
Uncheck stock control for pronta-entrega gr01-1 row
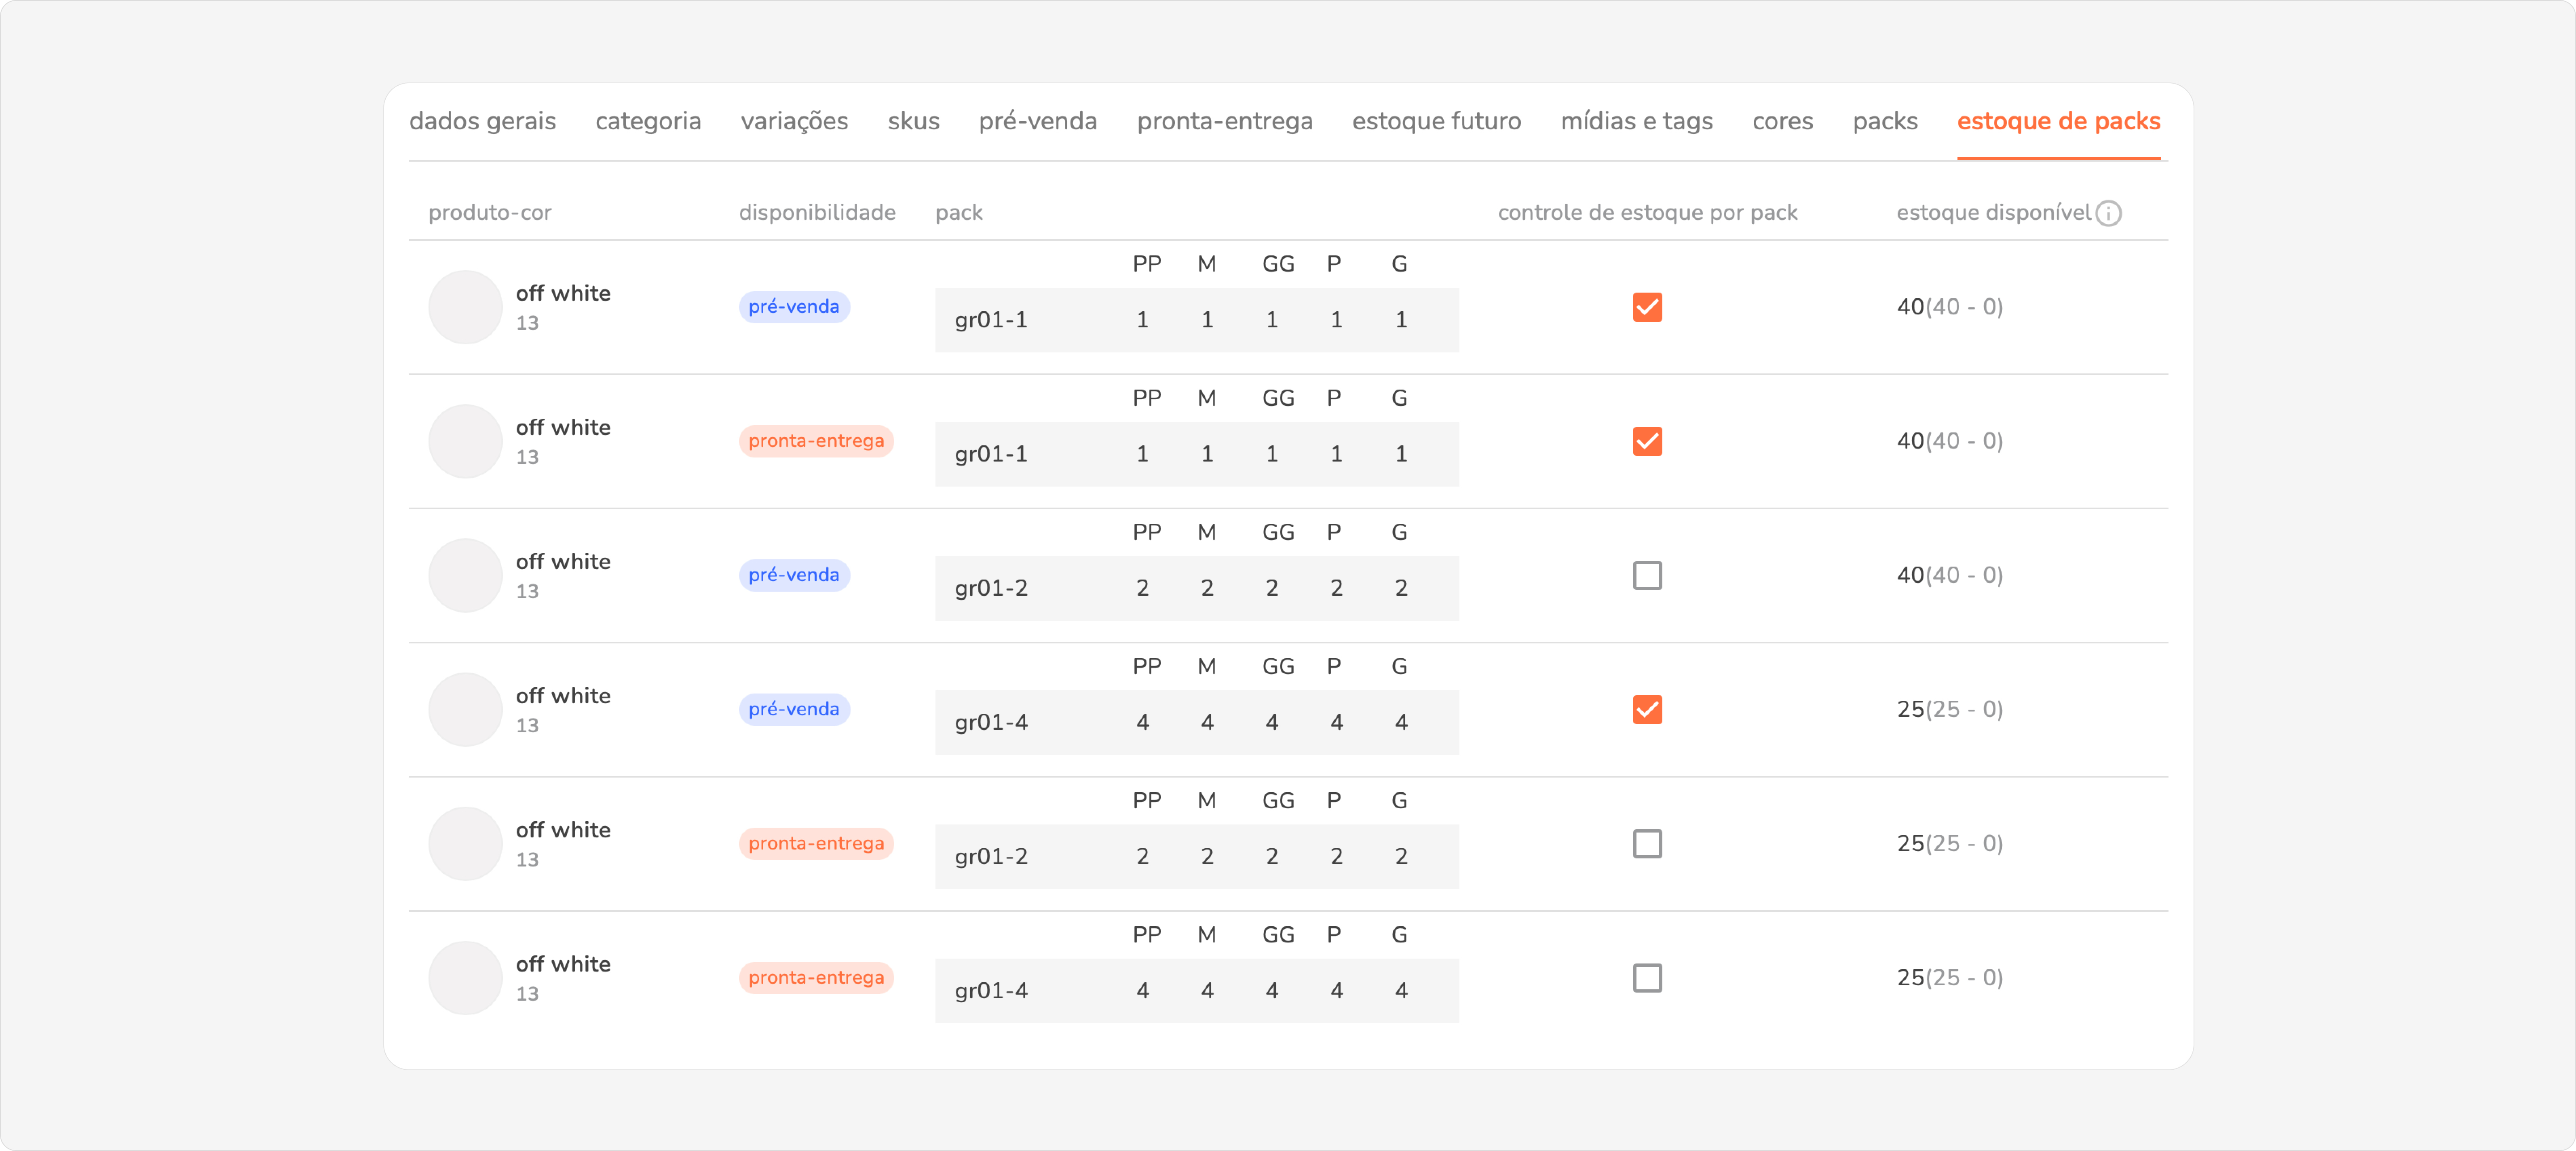tap(1647, 441)
